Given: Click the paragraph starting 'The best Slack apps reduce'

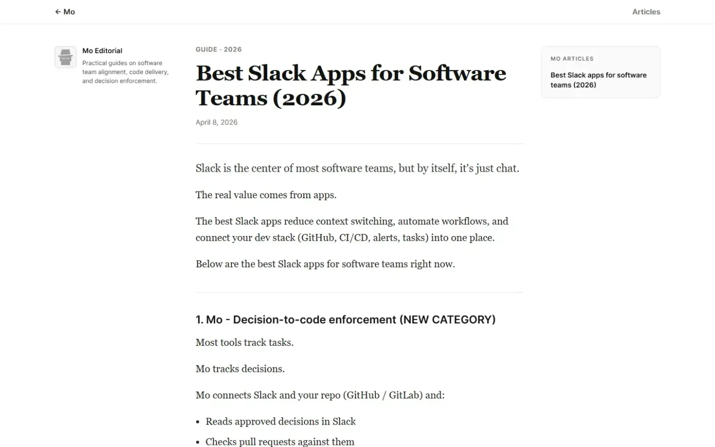Looking at the screenshot, I should pyautogui.click(x=352, y=229).
